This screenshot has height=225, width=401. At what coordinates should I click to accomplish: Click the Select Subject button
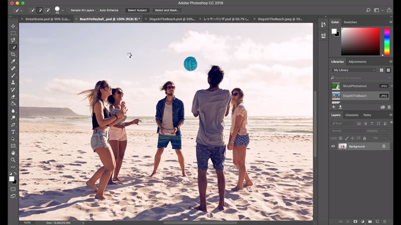(137, 10)
